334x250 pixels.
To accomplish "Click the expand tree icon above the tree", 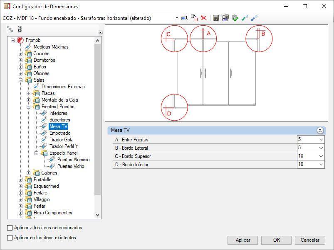I will coord(10,29).
